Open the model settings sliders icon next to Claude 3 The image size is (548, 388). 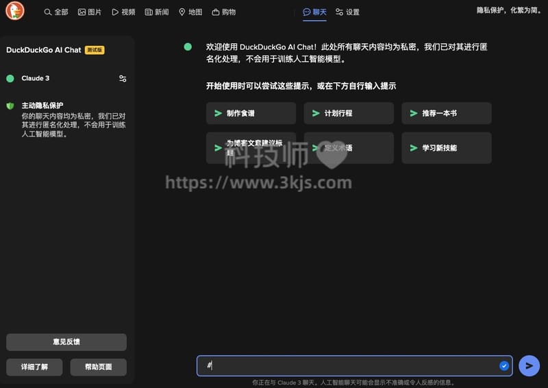coord(123,79)
